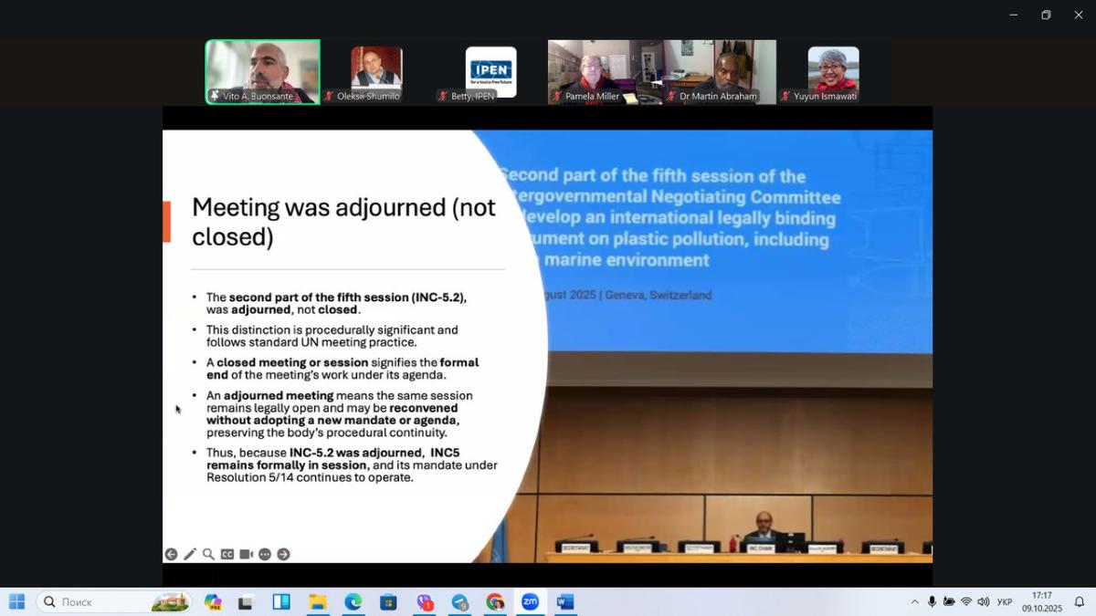
Task: Click the magnifier zoom icon on slide
Action: coord(208,554)
